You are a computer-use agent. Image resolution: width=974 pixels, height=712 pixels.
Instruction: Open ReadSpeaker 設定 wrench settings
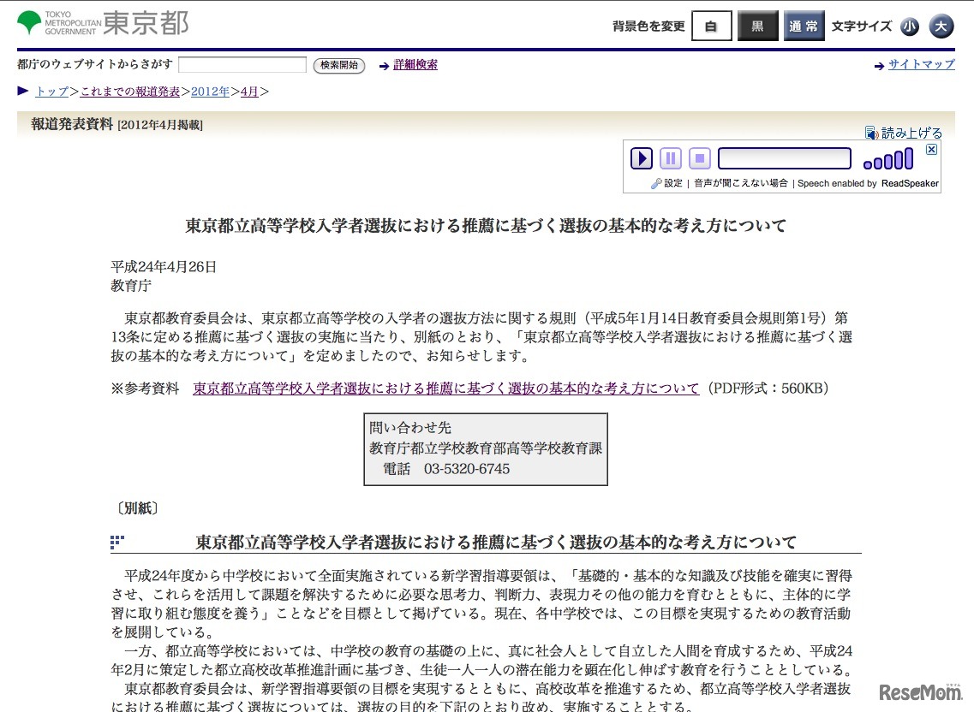[x=656, y=183]
